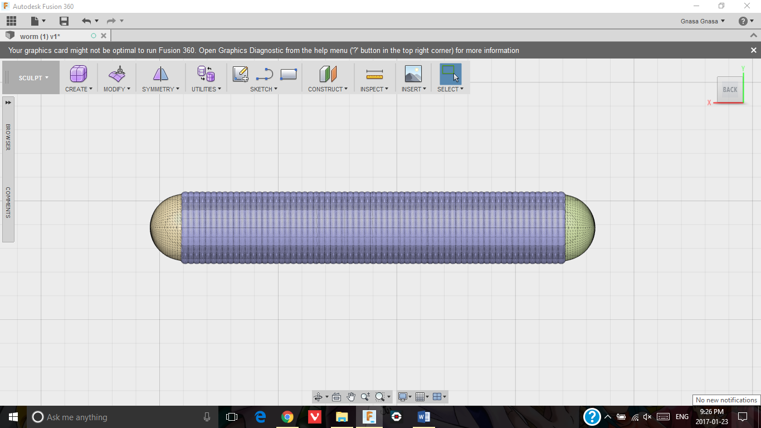Launch Microsoft Edge from taskbar
Viewport: 761px width, 428px height.
(260, 417)
